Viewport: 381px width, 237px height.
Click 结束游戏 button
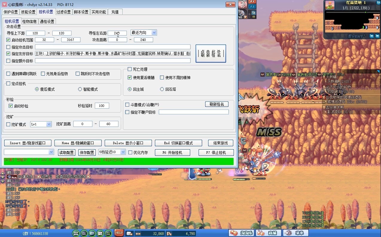pyautogui.click(x=221, y=143)
